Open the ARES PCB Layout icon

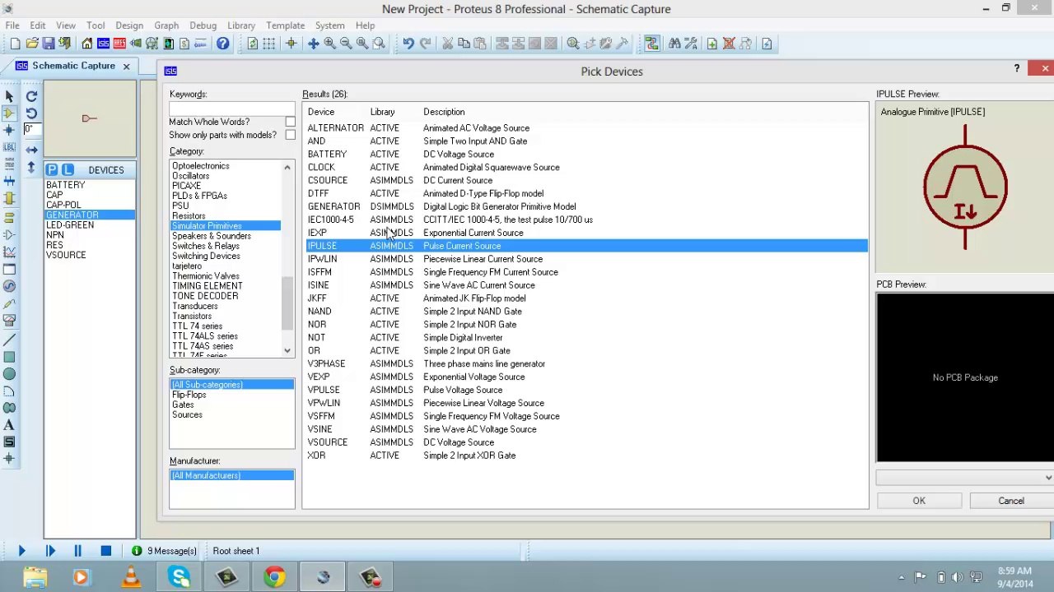pyautogui.click(x=119, y=44)
